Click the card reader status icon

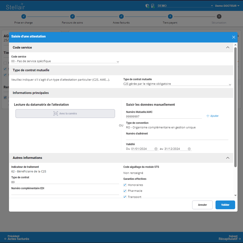pyautogui.click(x=153, y=6)
